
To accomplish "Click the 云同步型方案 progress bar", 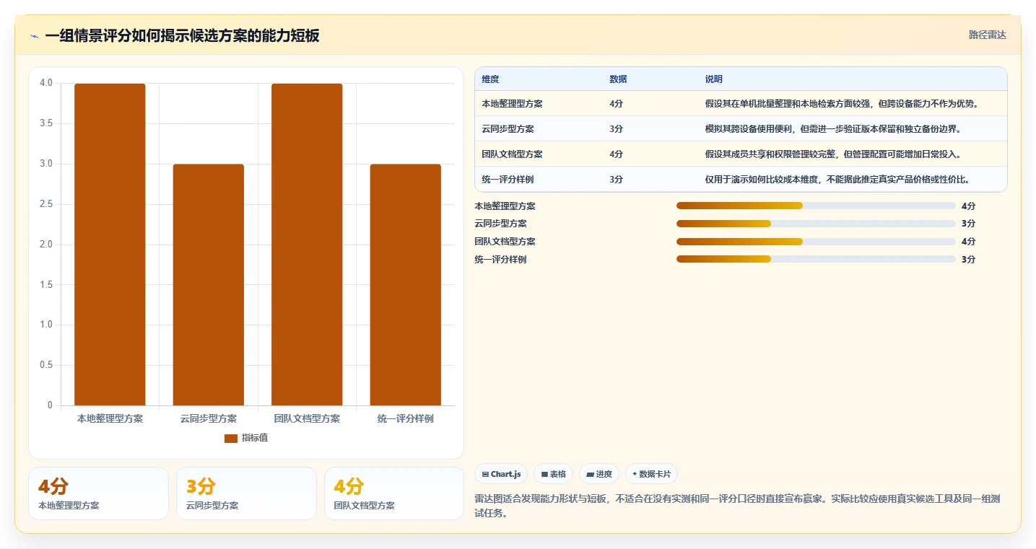I will click(x=816, y=224).
